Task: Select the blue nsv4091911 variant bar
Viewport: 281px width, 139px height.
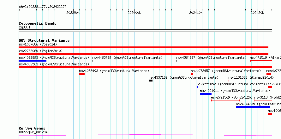Action: coord(206,94)
